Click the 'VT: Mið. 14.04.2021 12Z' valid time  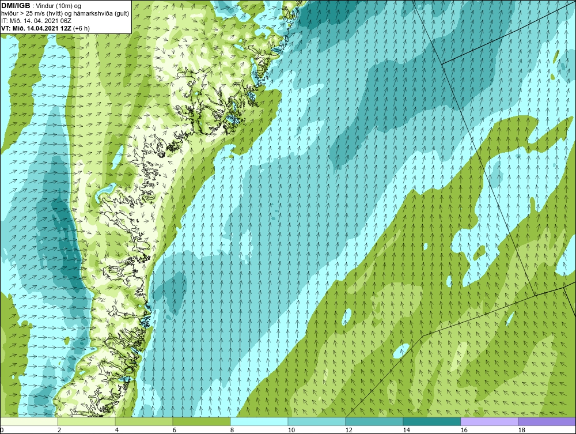tap(37, 28)
